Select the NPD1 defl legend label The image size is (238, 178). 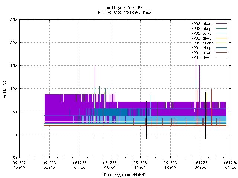pos(201,58)
